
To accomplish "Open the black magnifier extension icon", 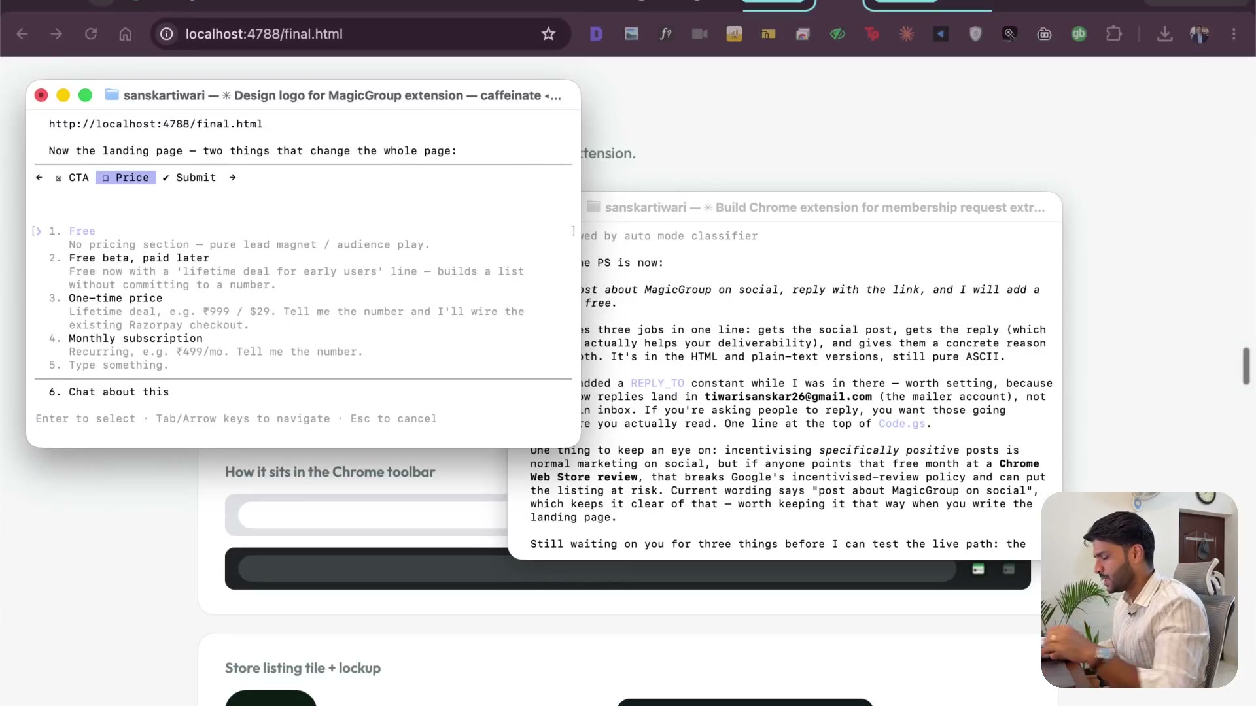I will tap(1010, 34).
